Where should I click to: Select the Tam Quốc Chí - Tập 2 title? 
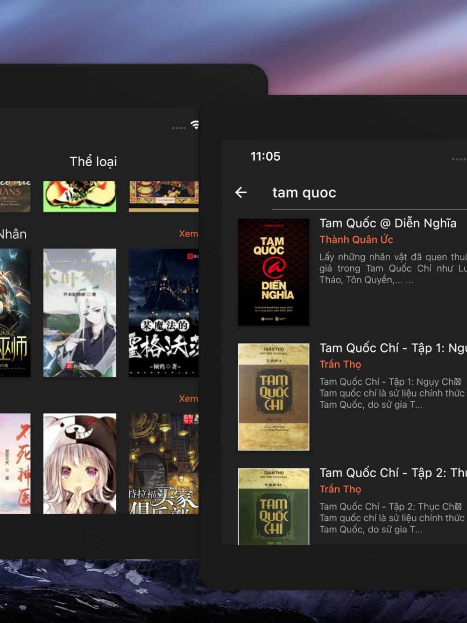coord(392,473)
